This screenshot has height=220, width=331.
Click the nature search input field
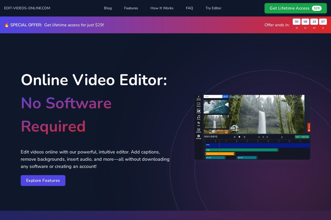point(213,96)
